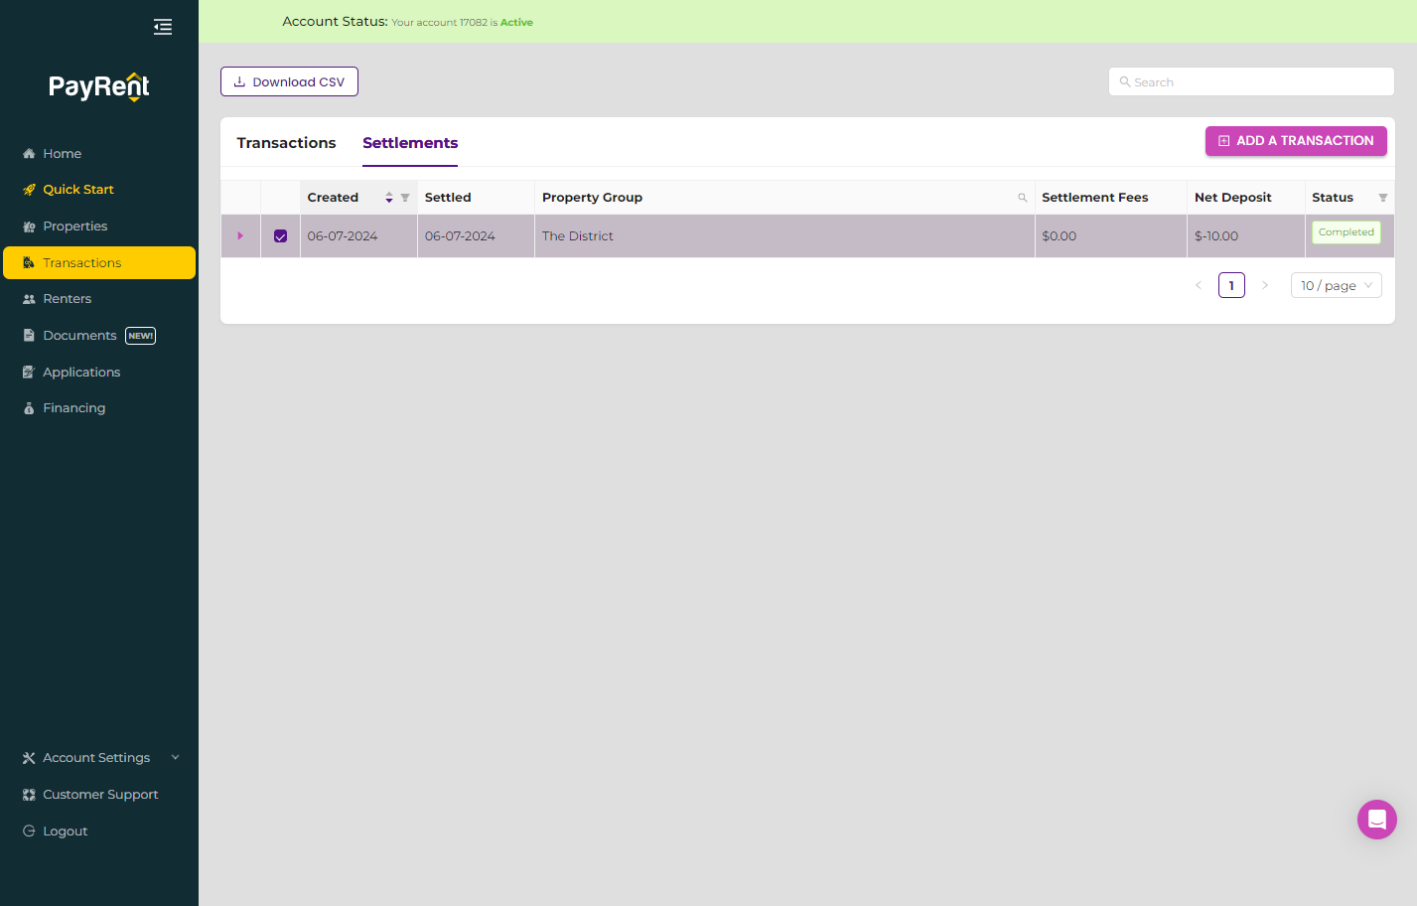Open the chat support widget
1417x906 pixels.
[1377, 820]
